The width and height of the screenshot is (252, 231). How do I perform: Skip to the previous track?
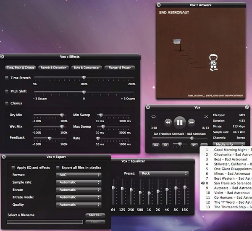(x=168, y=123)
